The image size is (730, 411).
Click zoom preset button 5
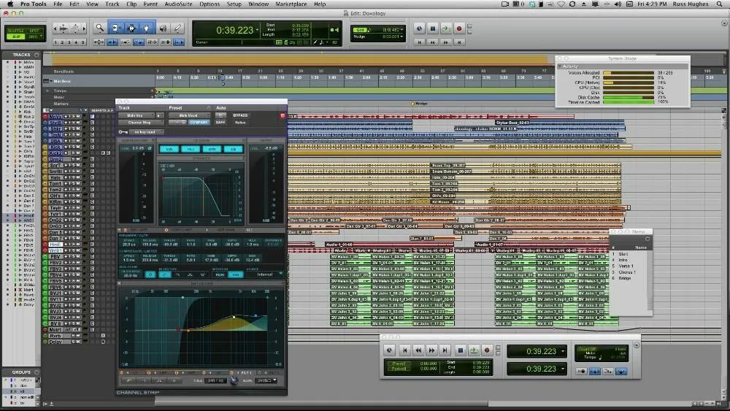[83, 42]
